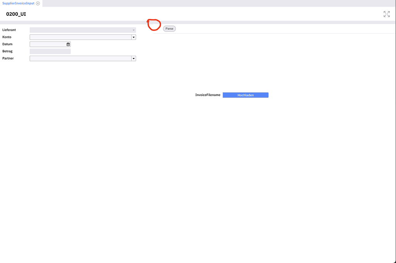Click the Partner field label
The height and width of the screenshot is (263, 396).
point(8,58)
